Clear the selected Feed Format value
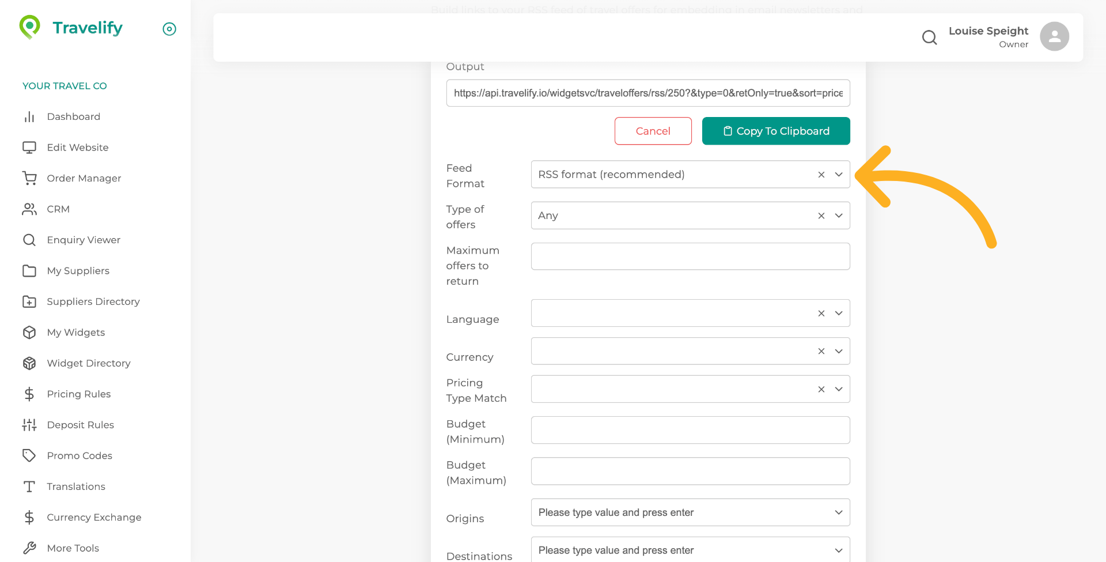1106x562 pixels. [821, 174]
